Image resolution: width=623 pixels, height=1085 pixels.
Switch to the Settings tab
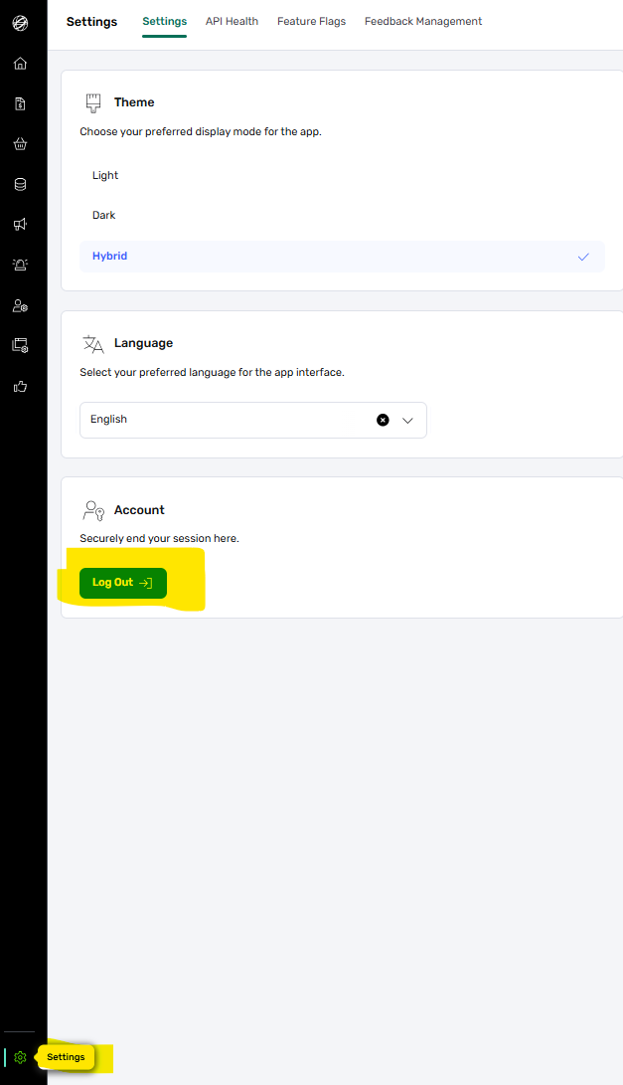[165, 22]
